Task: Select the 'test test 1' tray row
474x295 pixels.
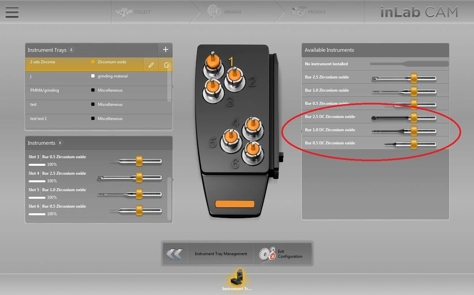Action: coord(99,122)
